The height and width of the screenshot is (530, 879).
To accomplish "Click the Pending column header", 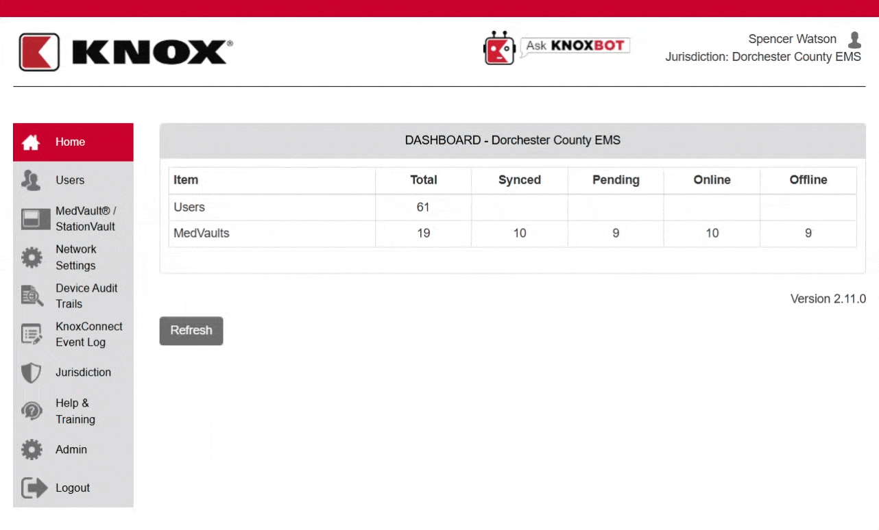I will [x=616, y=180].
